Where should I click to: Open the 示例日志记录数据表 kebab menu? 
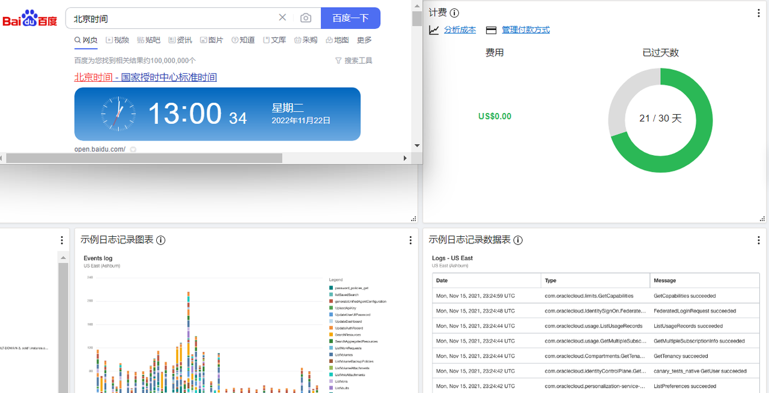click(759, 240)
